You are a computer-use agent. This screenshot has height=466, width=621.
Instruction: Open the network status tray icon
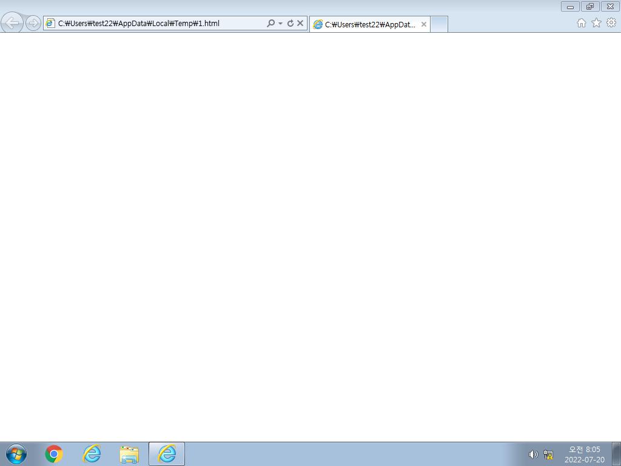(x=548, y=454)
